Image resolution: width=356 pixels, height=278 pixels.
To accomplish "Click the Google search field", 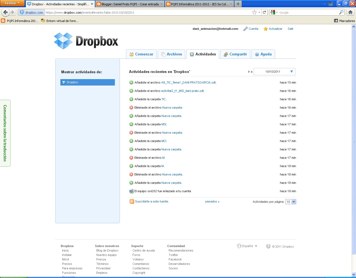I will click(x=308, y=13).
